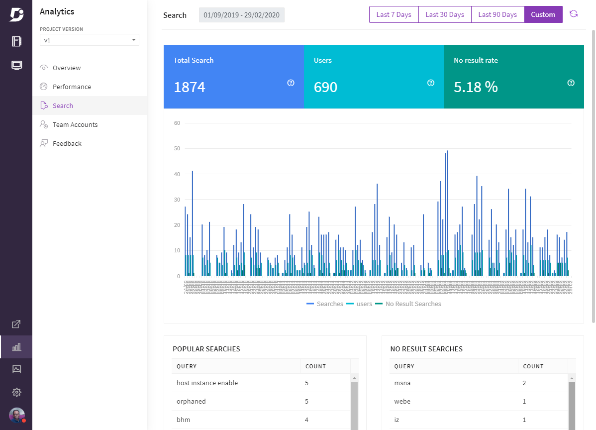Viewport: 596px width, 430px height.
Task: Open the Documentation section in the sidebar
Action: [16, 41]
